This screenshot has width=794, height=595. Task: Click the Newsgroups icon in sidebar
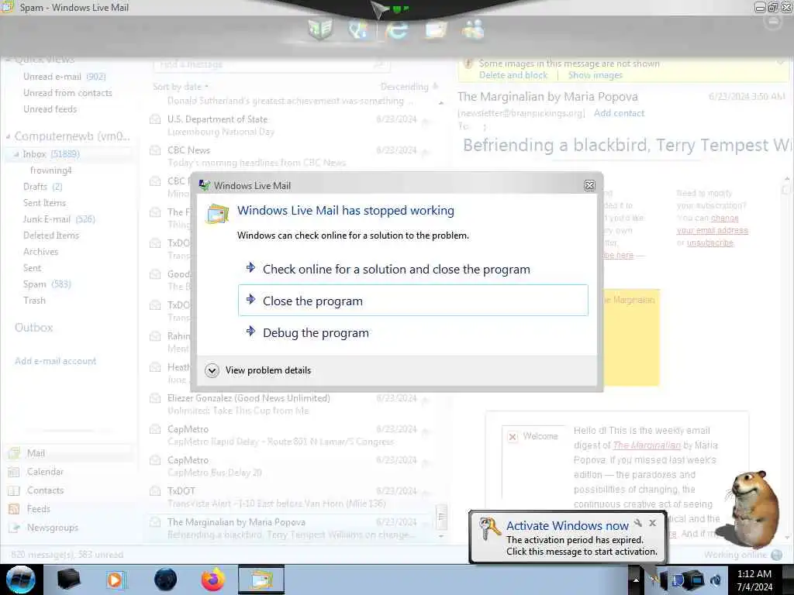[x=14, y=528]
